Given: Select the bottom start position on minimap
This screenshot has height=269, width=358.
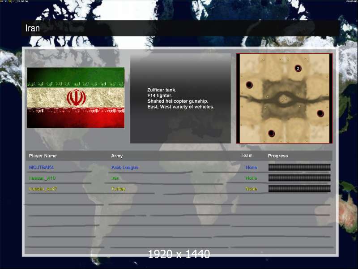Looking at the screenshot, I should point(271,133).
